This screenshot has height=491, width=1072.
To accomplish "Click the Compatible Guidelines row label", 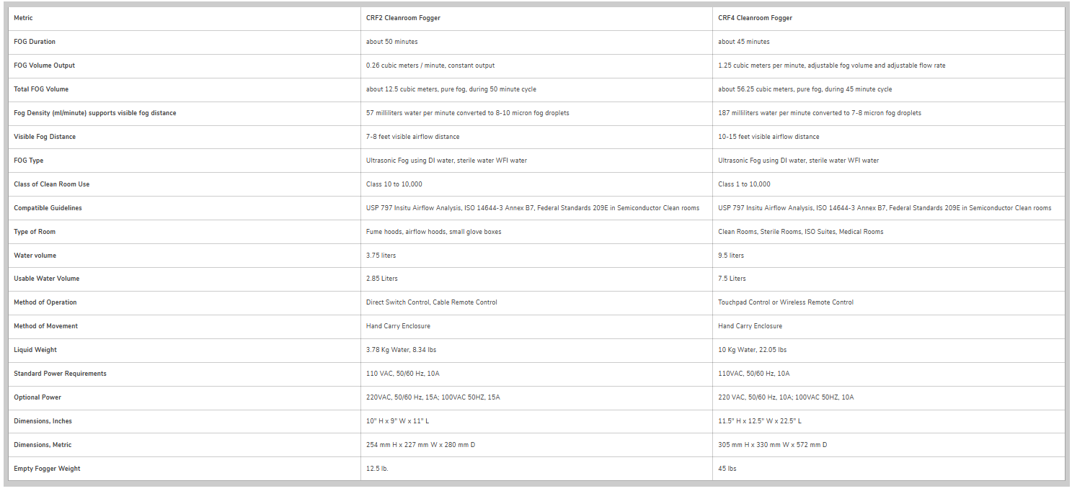I will click(x=48, y=208).
